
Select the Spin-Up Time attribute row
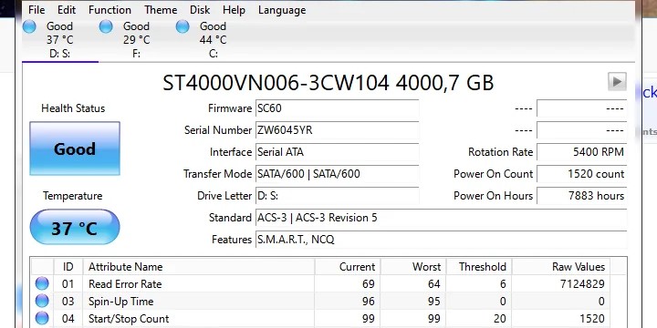click(x=320, y=301)
